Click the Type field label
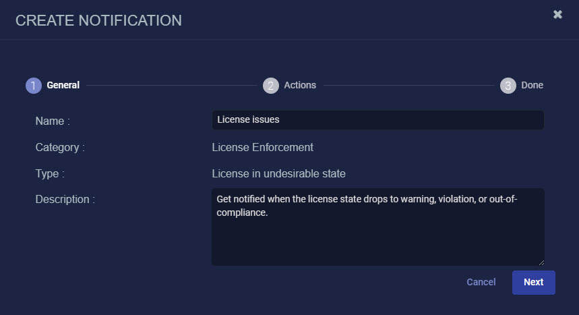The height and width of the screenshot is (315, 579). pos(50,174)
